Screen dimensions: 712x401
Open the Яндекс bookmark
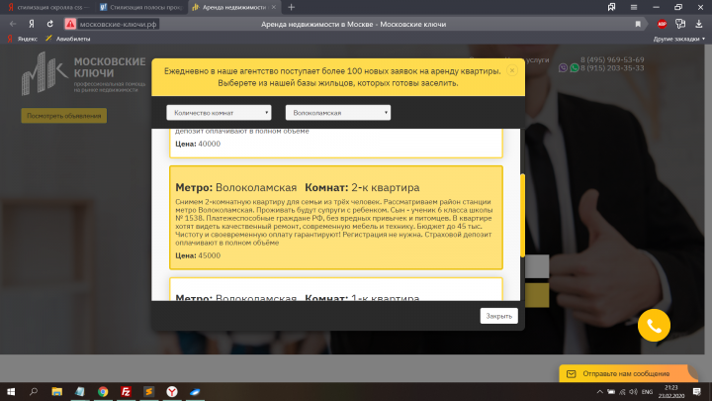pyautogui.click(x=23, y=39)
